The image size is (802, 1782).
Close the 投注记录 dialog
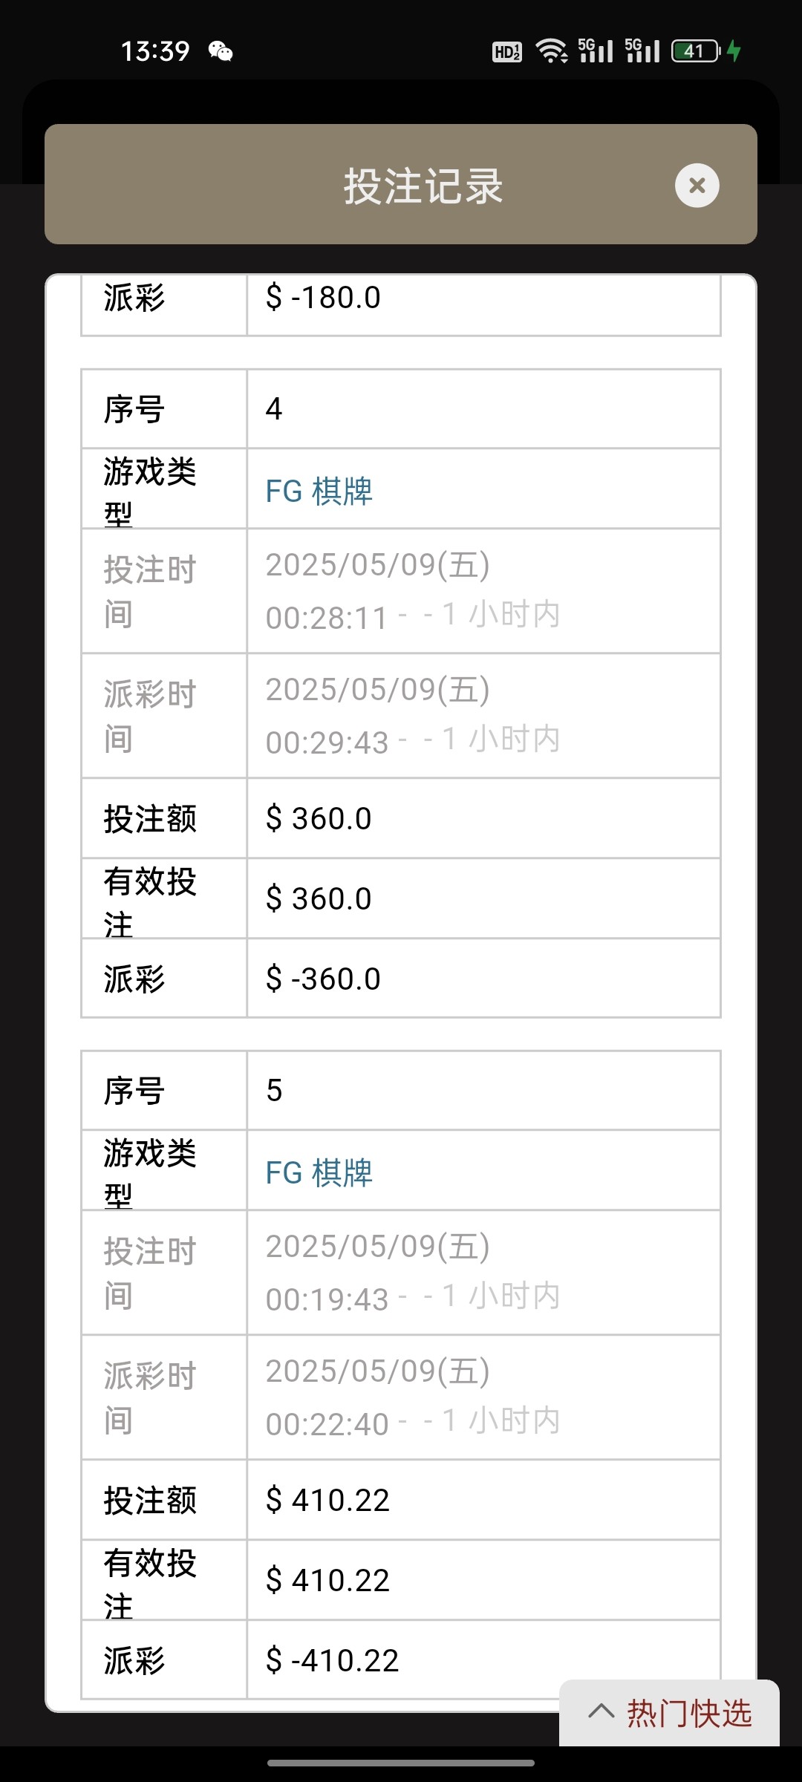pos(697,185)
